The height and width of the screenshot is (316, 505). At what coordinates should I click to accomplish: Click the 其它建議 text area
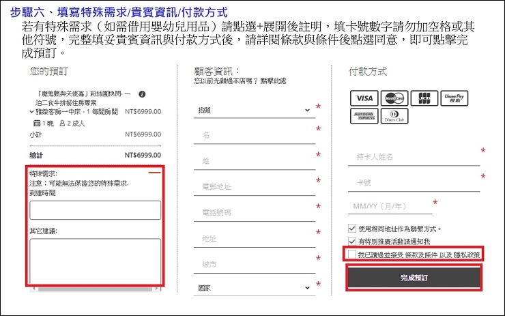pos(95,261)
